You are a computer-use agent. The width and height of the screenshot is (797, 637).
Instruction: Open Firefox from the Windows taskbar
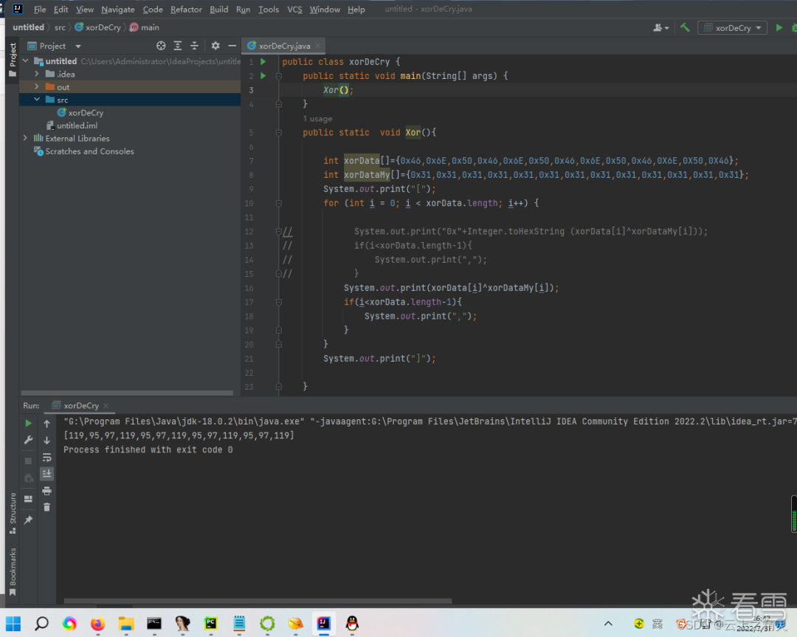pyautogui.click(x=97, y=624)
